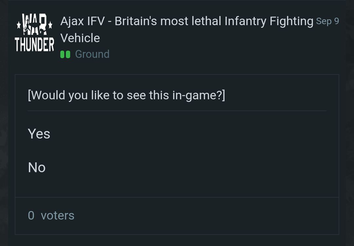The image size is (354, 246).
Task: Click the left star in the War Thunder logo
Action: point(19,25)
